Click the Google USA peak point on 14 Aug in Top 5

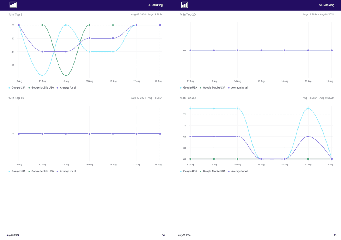66,25
